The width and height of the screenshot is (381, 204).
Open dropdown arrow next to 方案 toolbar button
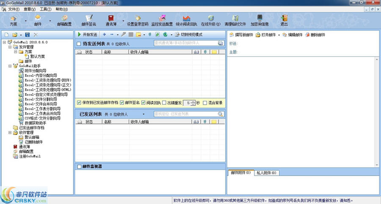[25, 21]
